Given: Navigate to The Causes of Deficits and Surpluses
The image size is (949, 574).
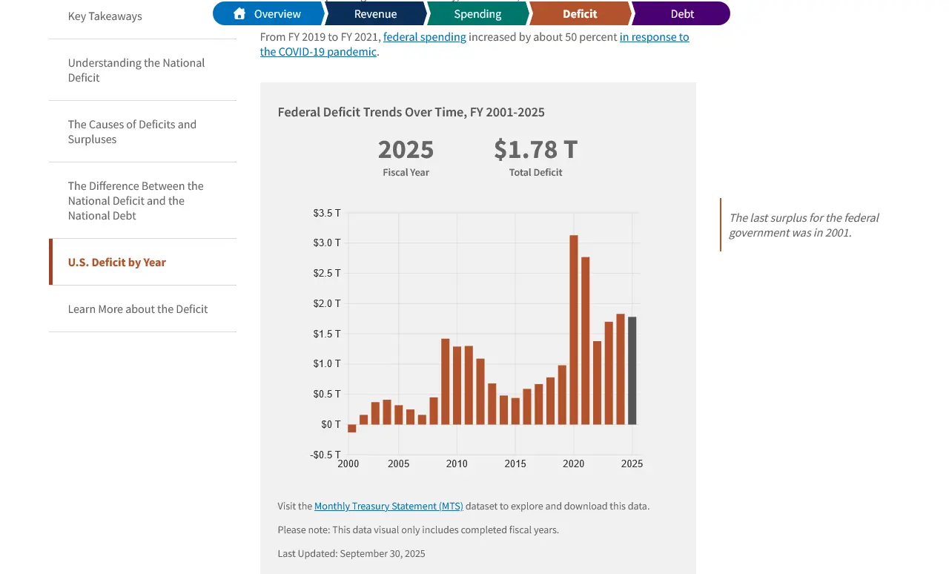Looking at the screenshot, I should click(132, 132).
